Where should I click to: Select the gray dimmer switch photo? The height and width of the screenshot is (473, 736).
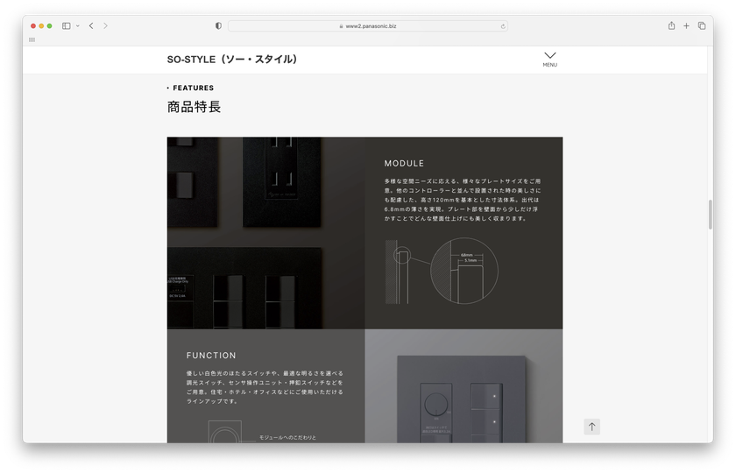tap(464, 386)
